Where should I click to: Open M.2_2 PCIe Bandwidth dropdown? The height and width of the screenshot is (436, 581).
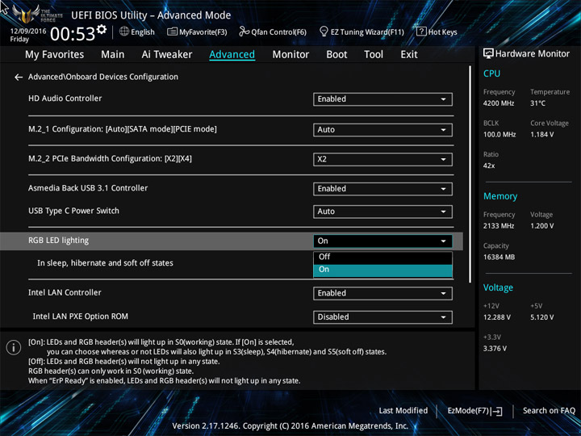[x=382, y=159]
